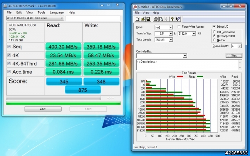Uncheck the Direct I/O checkbox
This screenshot has height=156, width=250.
coord(214,27)
